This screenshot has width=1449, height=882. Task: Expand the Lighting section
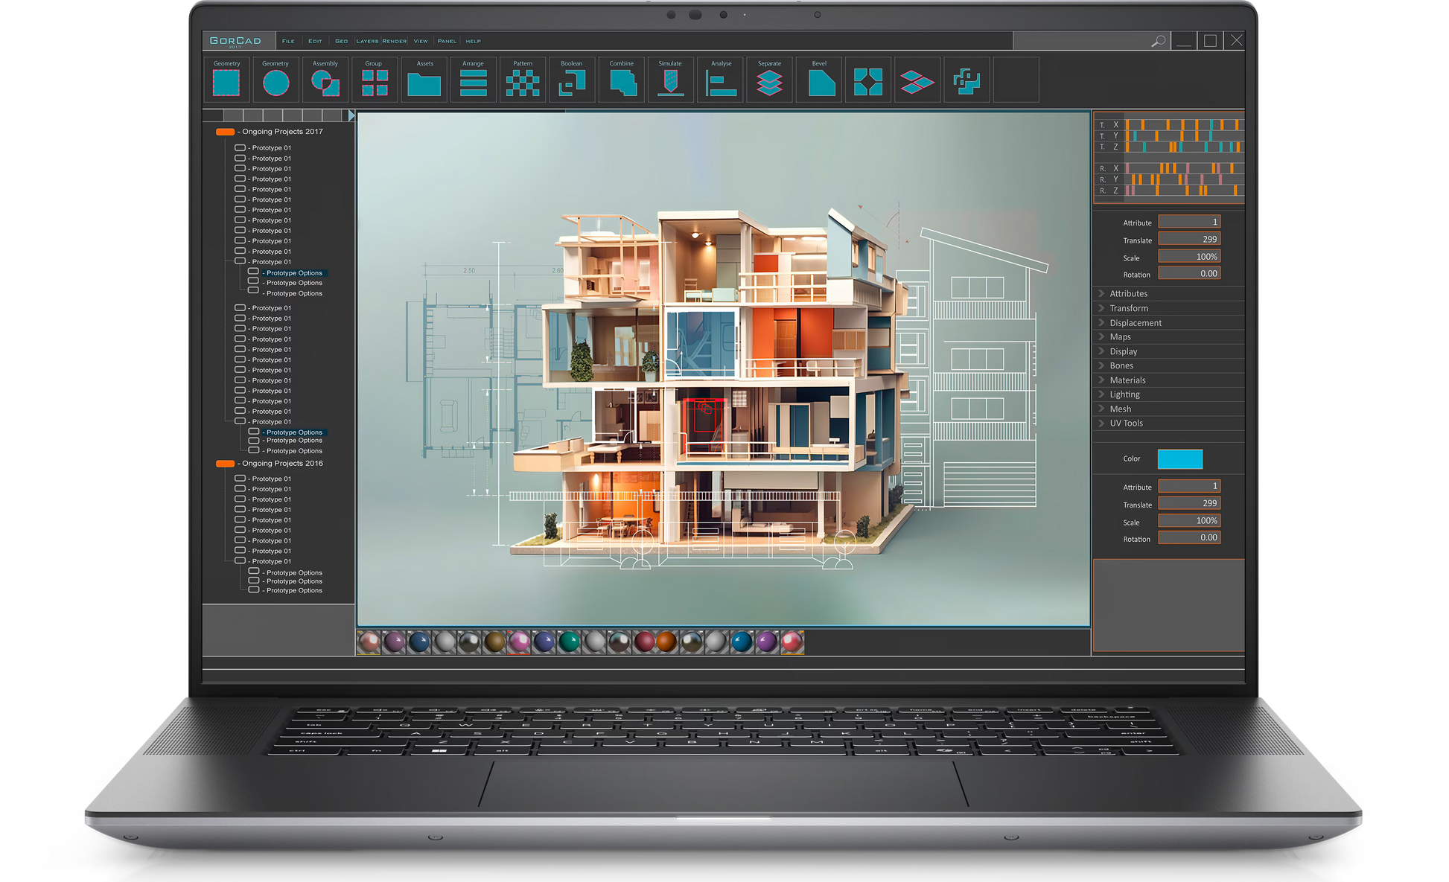pos(1124,394)
